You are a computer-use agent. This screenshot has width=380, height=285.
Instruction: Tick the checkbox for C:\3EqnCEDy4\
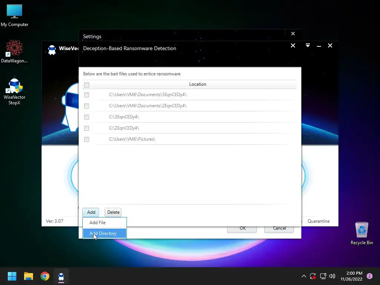pos(86,117)
